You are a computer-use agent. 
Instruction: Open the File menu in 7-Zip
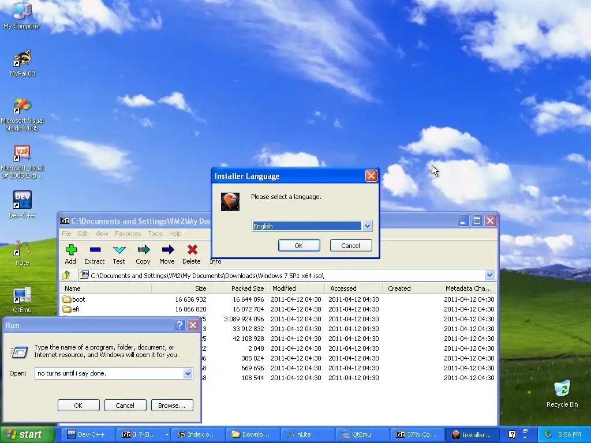[66, 234]
